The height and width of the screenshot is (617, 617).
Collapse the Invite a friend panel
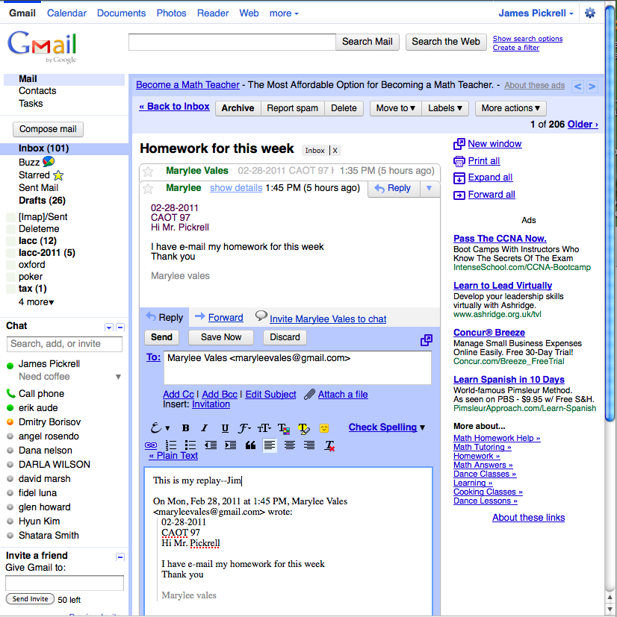[x=120, y=557]
